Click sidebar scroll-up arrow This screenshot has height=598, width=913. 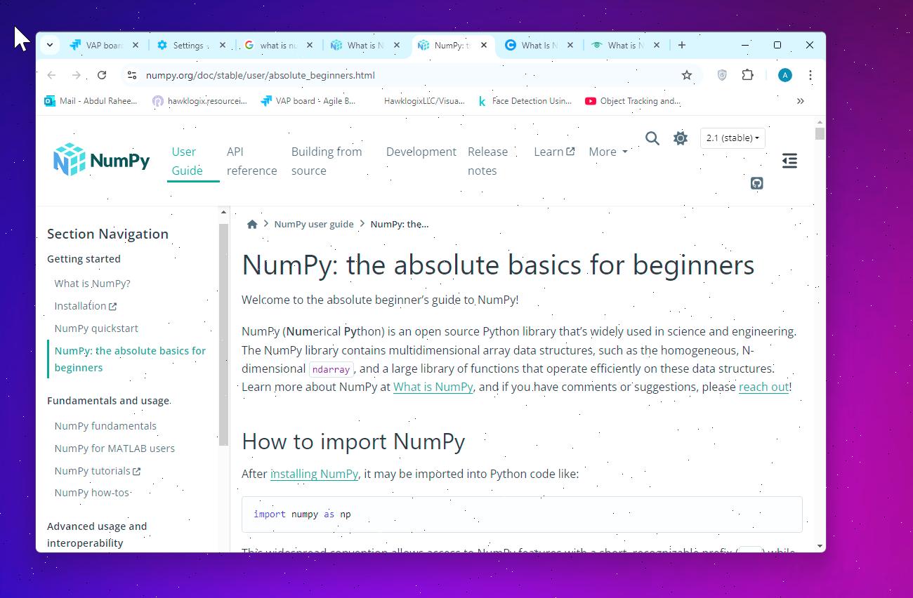pos(223,212)
